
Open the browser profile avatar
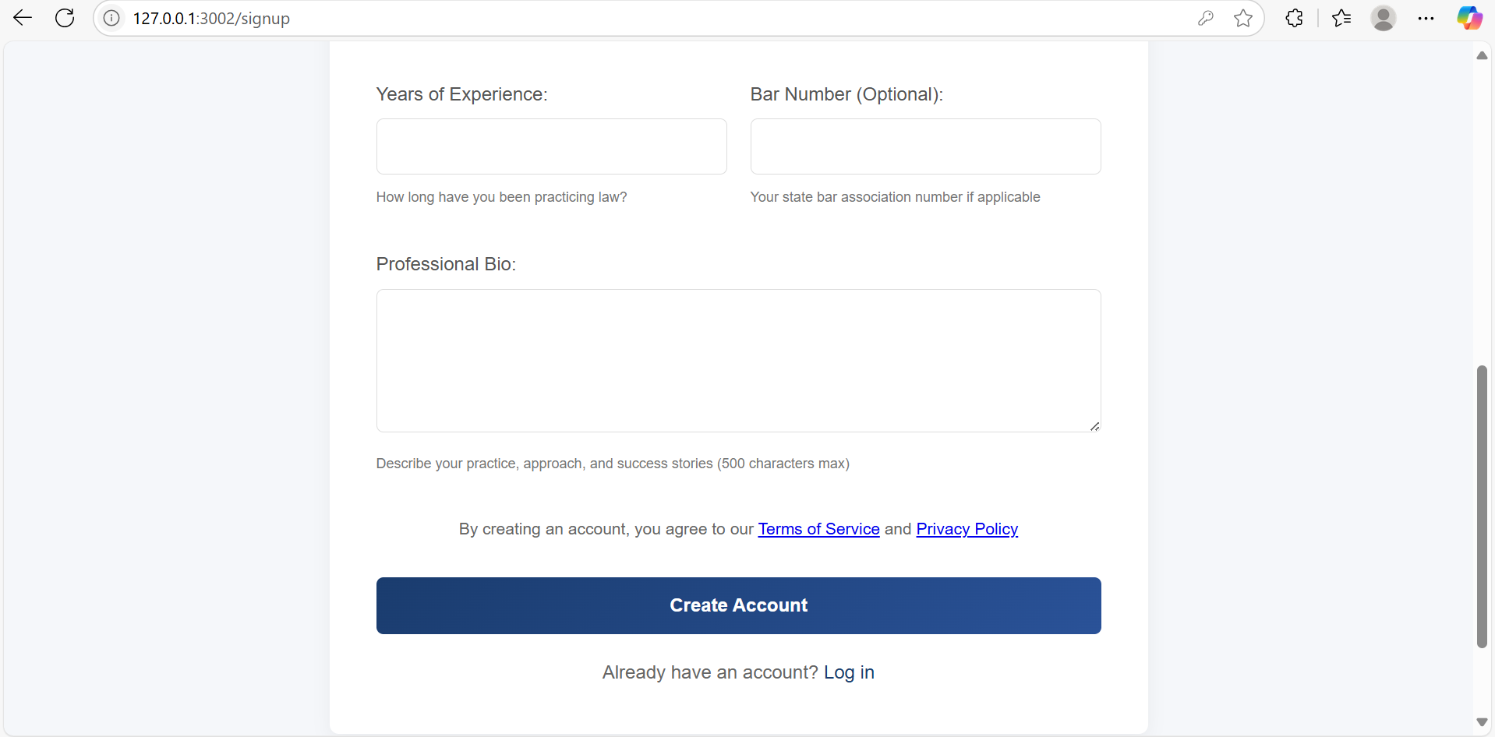tap(1384, 18)
